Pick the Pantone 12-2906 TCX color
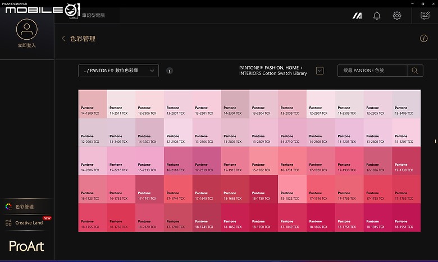The image size is (438, 262). point(149,104)
